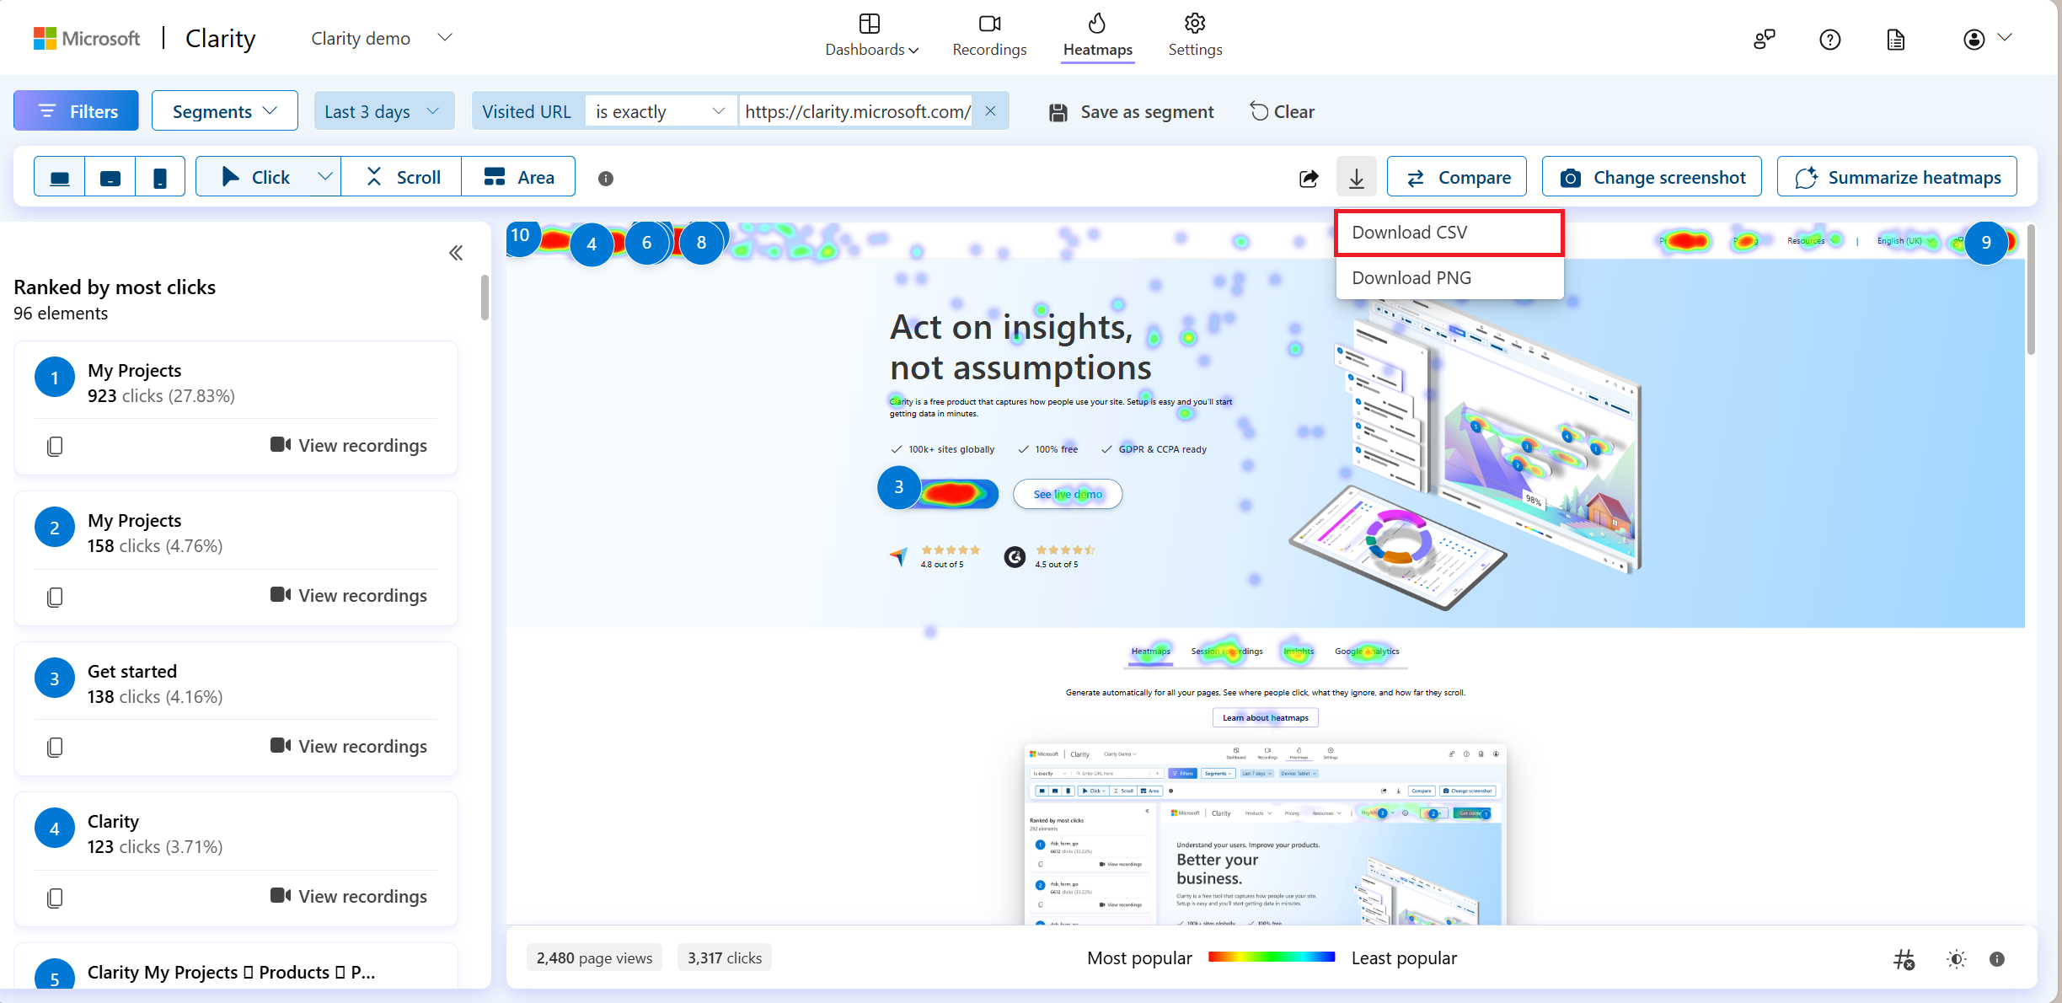
Task: Copy selector icon for Clarity 123 clicks card
Action: tap(55, 898)
